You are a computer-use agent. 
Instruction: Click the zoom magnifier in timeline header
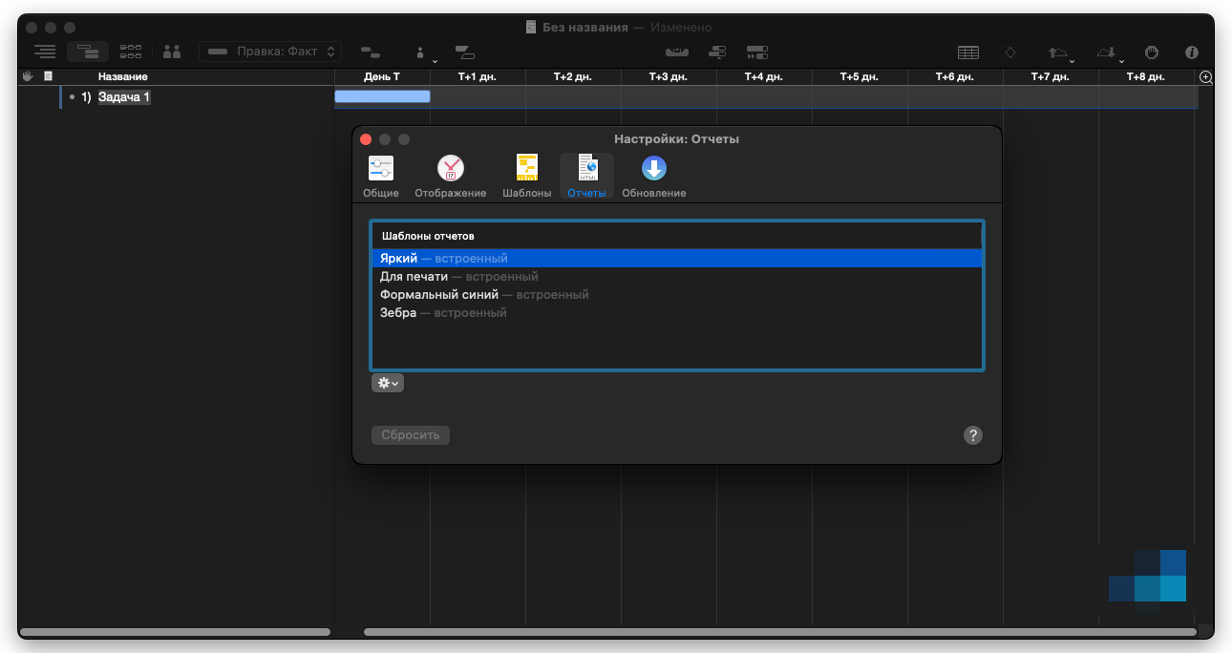pyautogui.click(x=1205, y=77)
